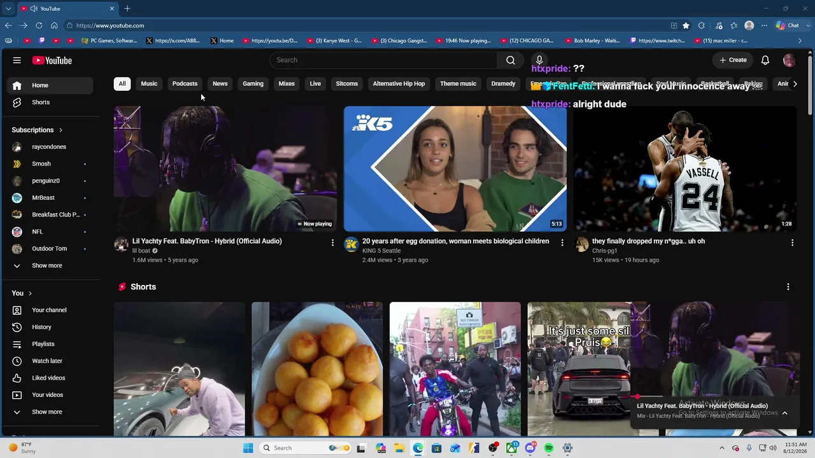Open more options for the Lil Yachty video
The width and height of the screenshot is (815, 458).
coord(332,242)
